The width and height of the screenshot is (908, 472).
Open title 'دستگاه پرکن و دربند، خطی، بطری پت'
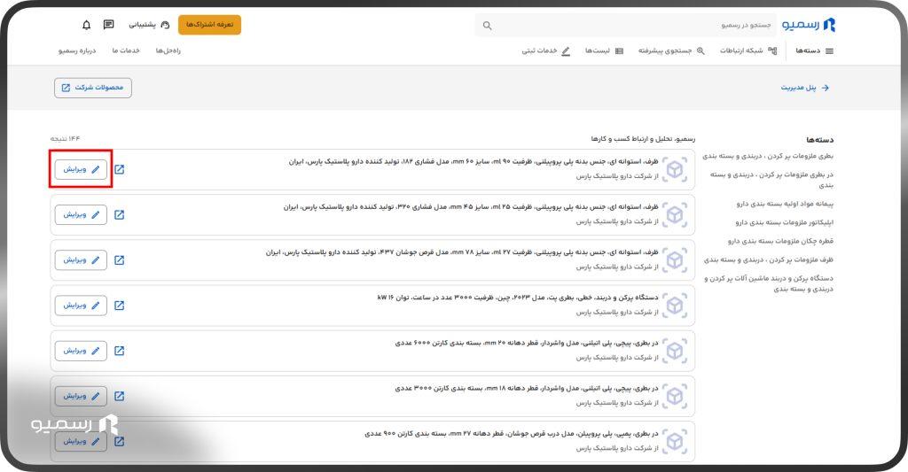[518, 298]
